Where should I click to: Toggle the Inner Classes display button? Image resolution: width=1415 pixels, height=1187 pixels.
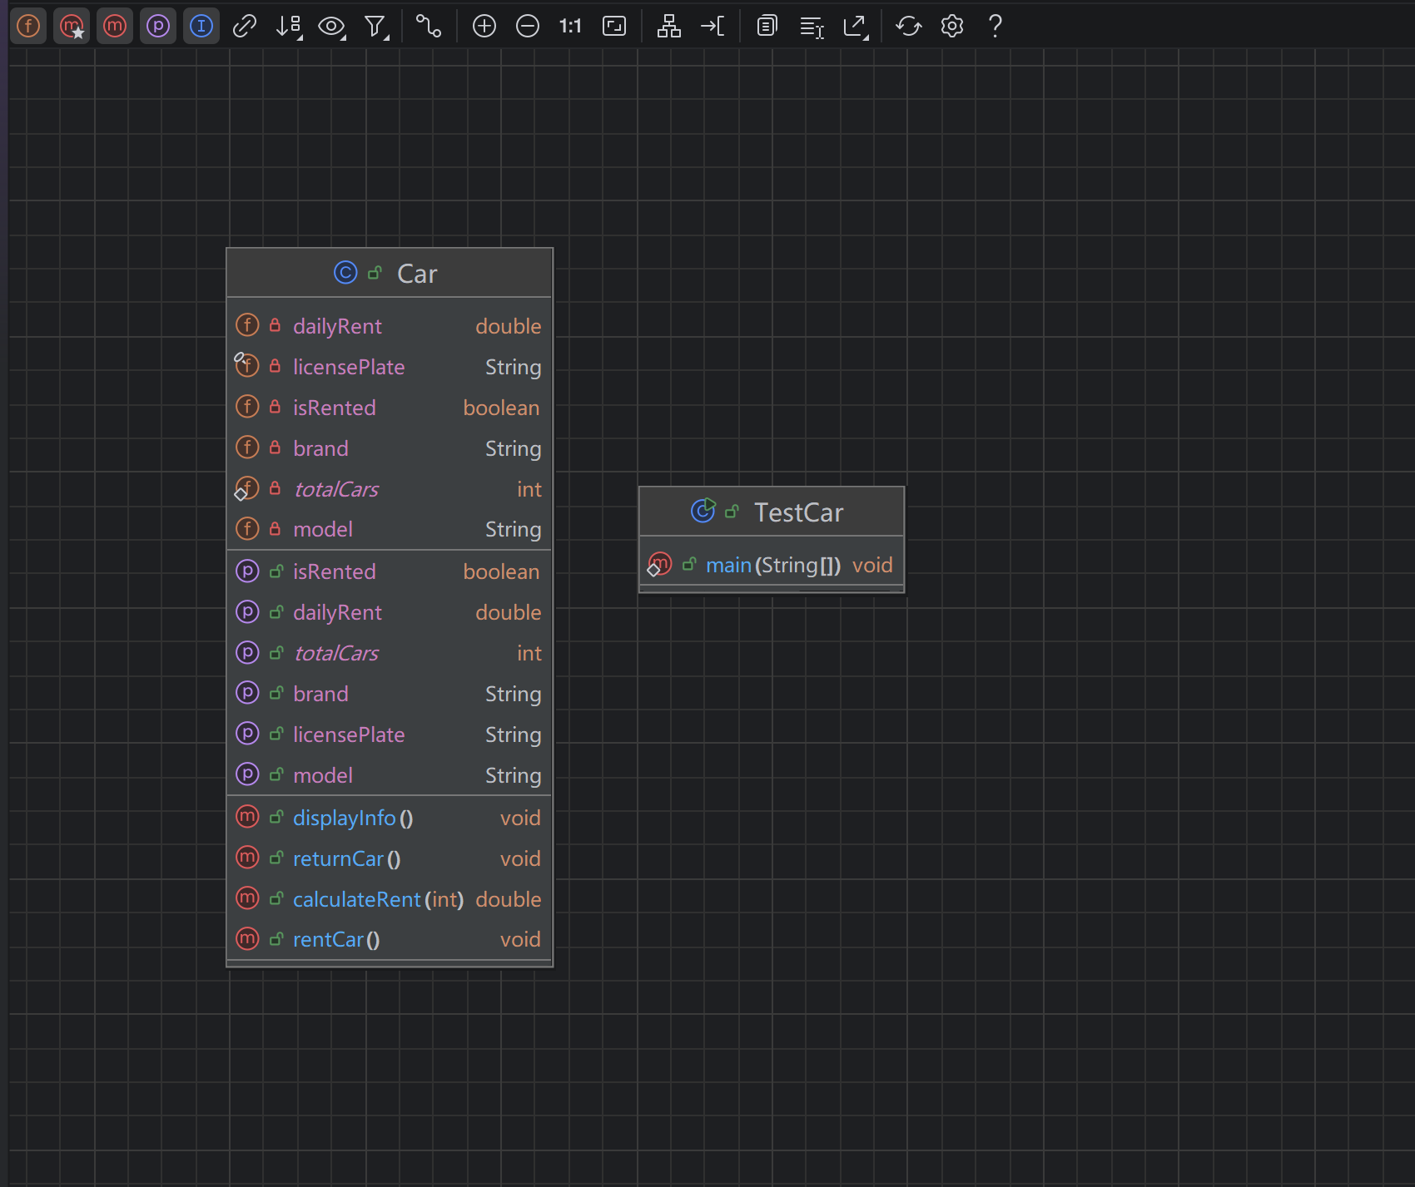click(x=201, y=27)
